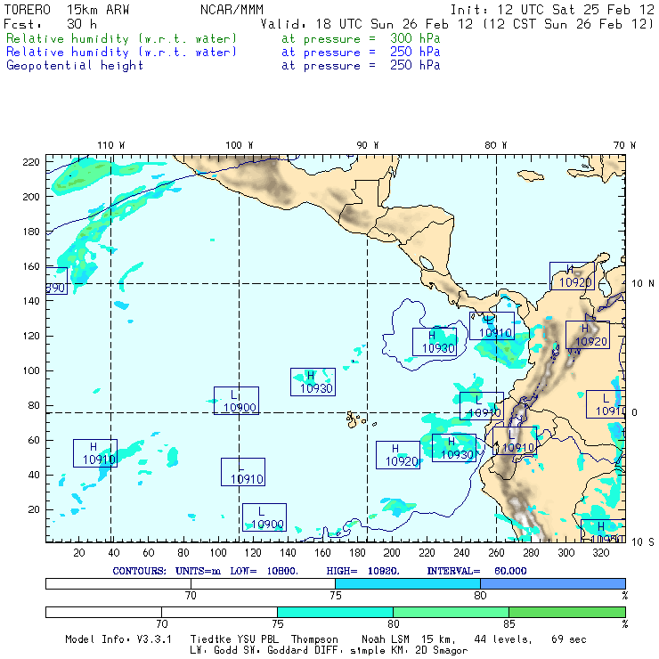
Task: Click the light green 80–85% swatch in lower colorbar
Action: (451, 612)
